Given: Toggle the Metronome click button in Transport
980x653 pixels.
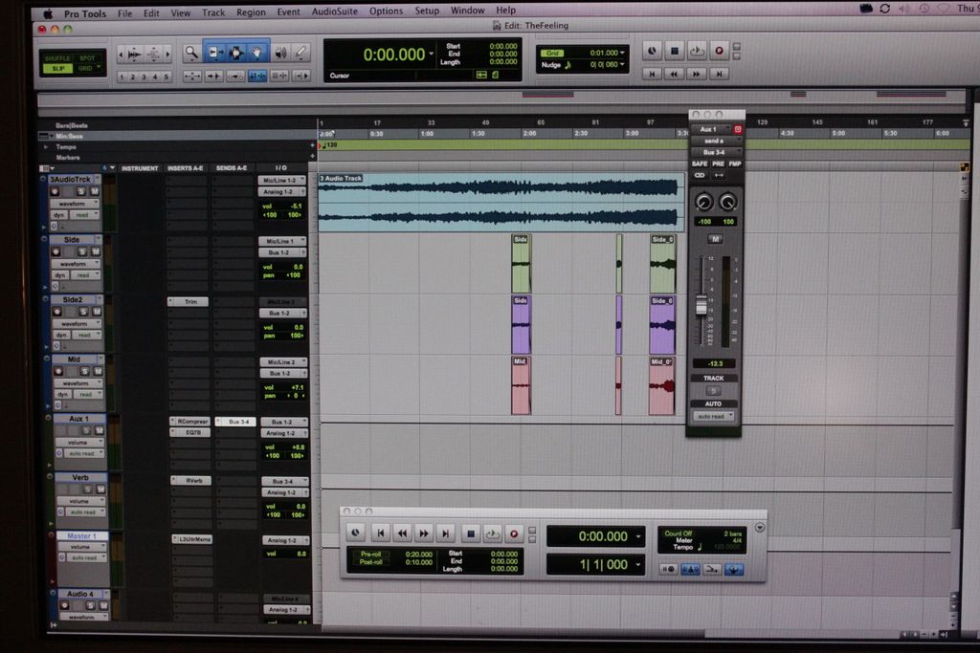Looking at the screenshot, I should click(690, 570).
